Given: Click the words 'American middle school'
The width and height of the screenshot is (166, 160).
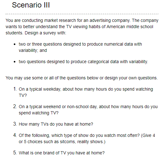Looking at the screenshot, I should (x=130, y=27).
